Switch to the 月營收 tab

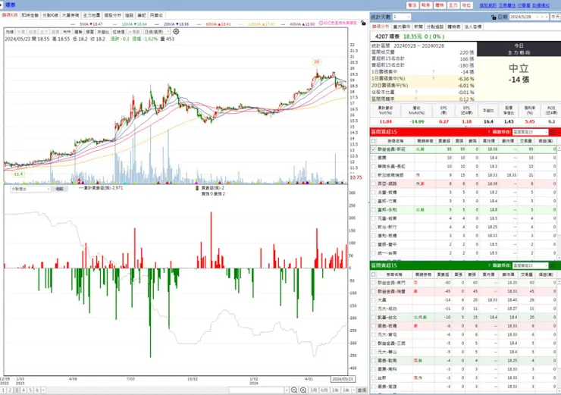[156, 15]
